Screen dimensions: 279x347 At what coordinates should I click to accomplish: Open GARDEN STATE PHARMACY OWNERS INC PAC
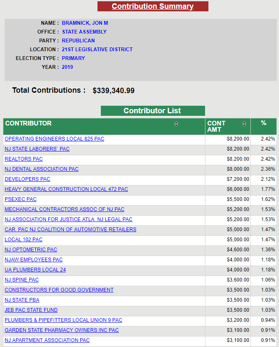pyautogui.click(x=62, y=330)
